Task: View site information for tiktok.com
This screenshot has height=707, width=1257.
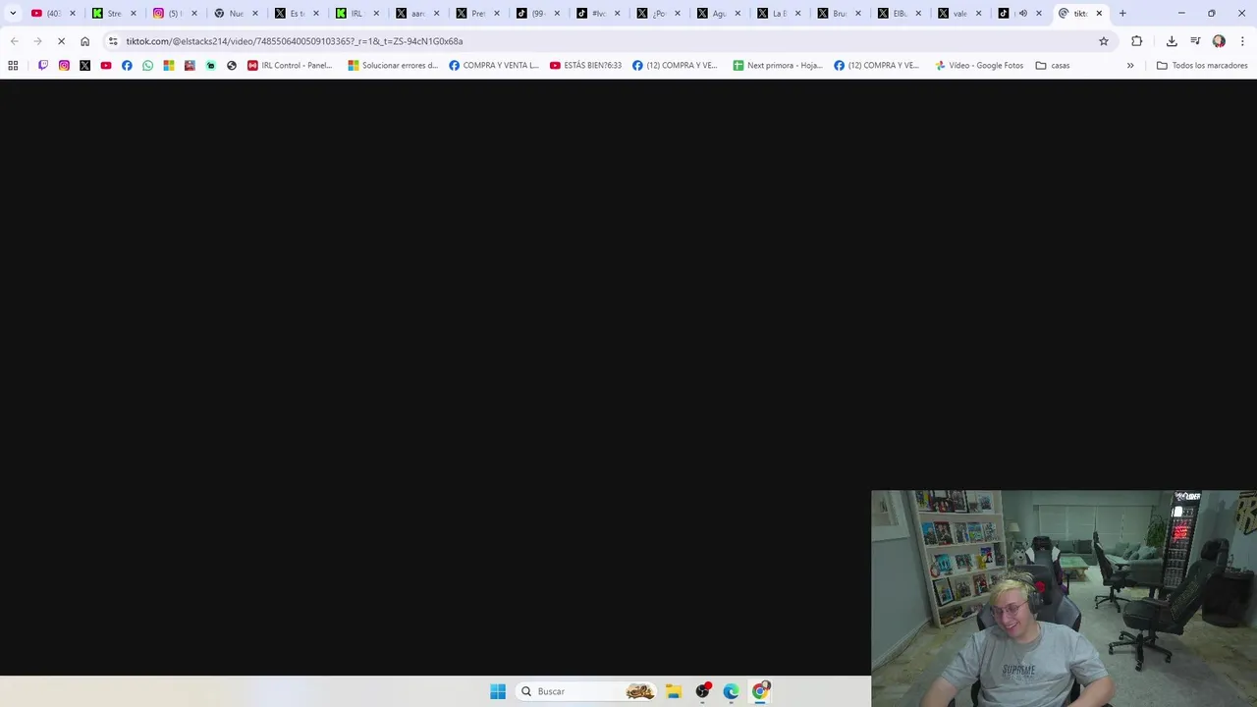Action: click(113, 41)
